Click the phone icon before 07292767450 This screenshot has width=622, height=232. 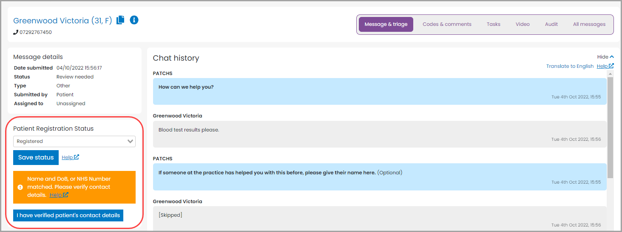click(x=16, y=32)
